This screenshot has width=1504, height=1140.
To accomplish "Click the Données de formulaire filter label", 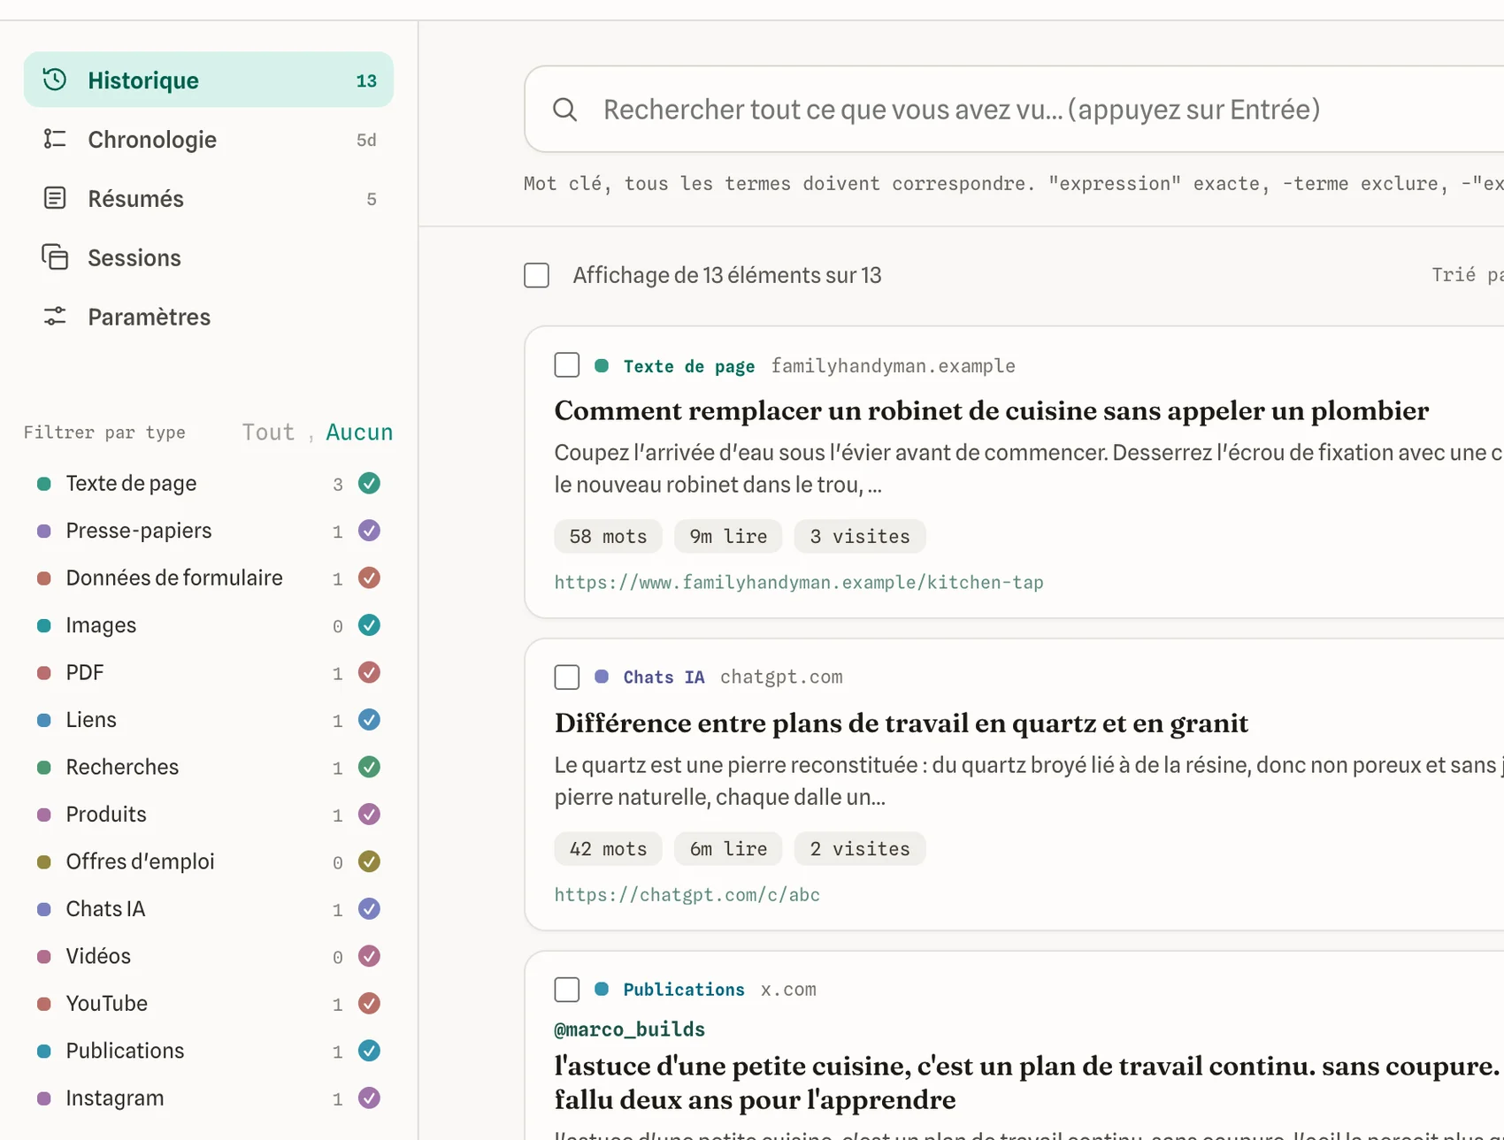I will coord(174,578).
